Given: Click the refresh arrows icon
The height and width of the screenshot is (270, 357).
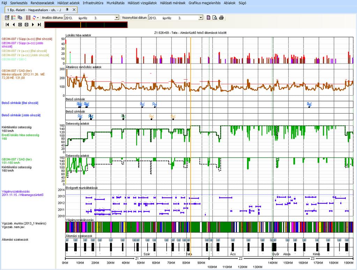Looking at the screenshot, I should [x=35, y=17].
